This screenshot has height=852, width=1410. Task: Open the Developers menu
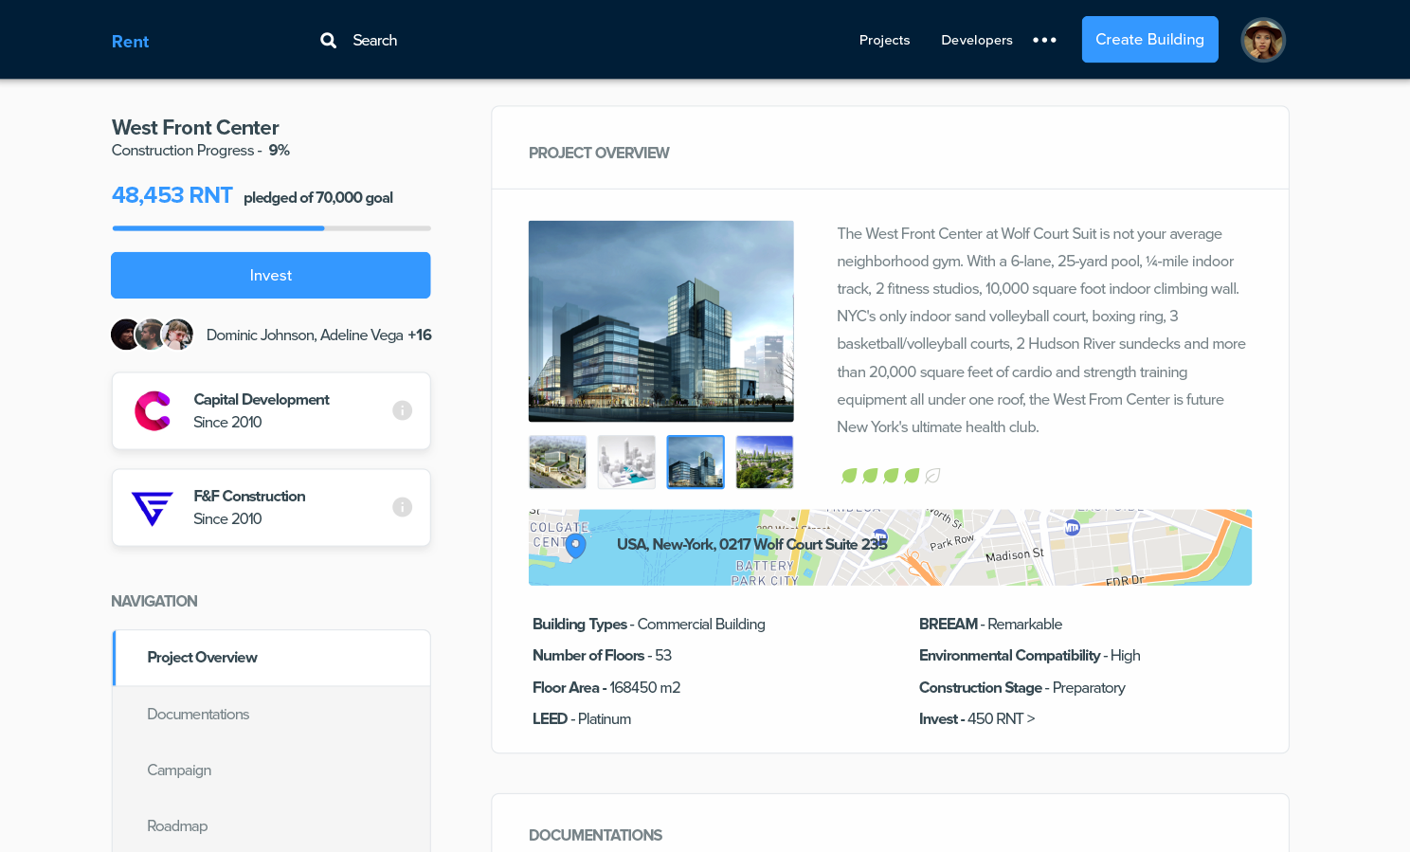(977, 40)
